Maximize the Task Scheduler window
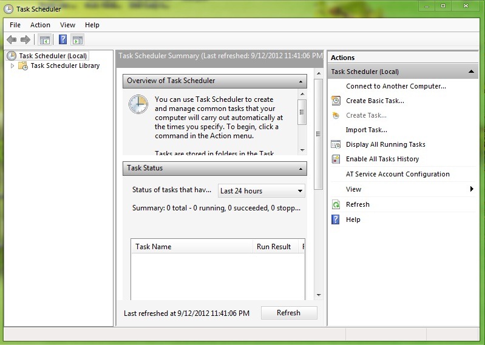The width and height of the screenshot is (485, 345). (x=443, y=6)
